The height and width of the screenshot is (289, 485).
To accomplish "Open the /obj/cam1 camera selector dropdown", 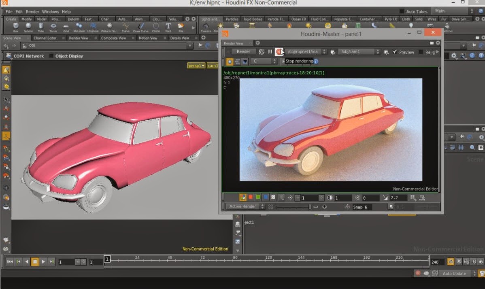I will coord(378,51).
